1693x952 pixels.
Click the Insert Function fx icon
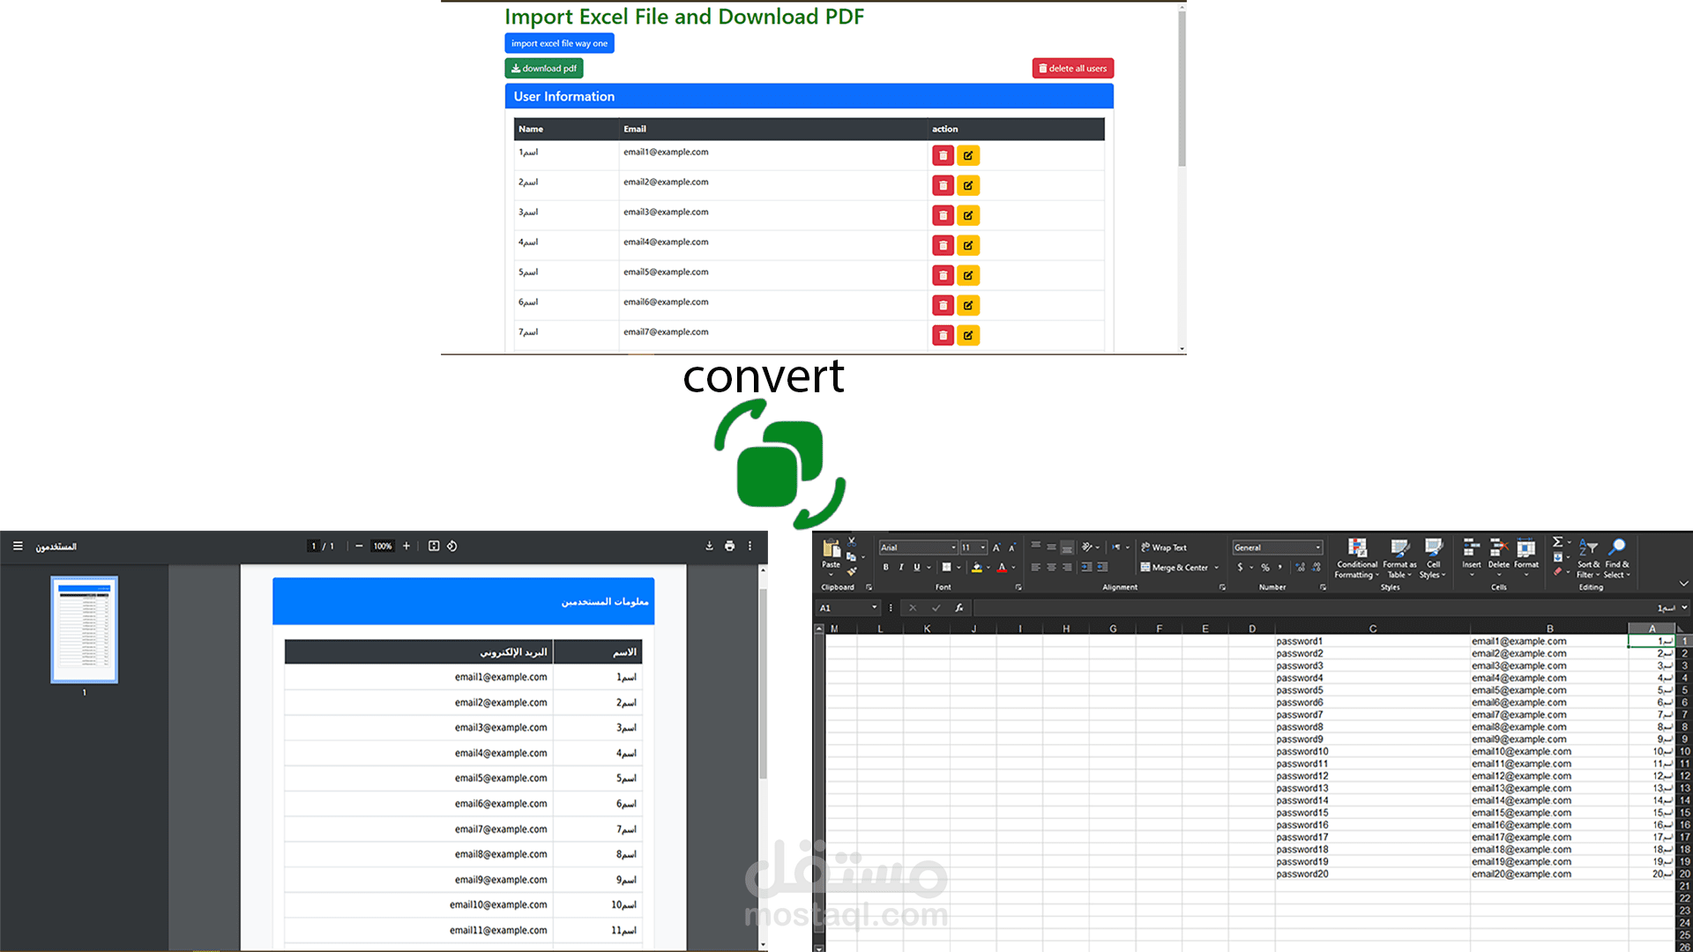(x=958, y=607)
